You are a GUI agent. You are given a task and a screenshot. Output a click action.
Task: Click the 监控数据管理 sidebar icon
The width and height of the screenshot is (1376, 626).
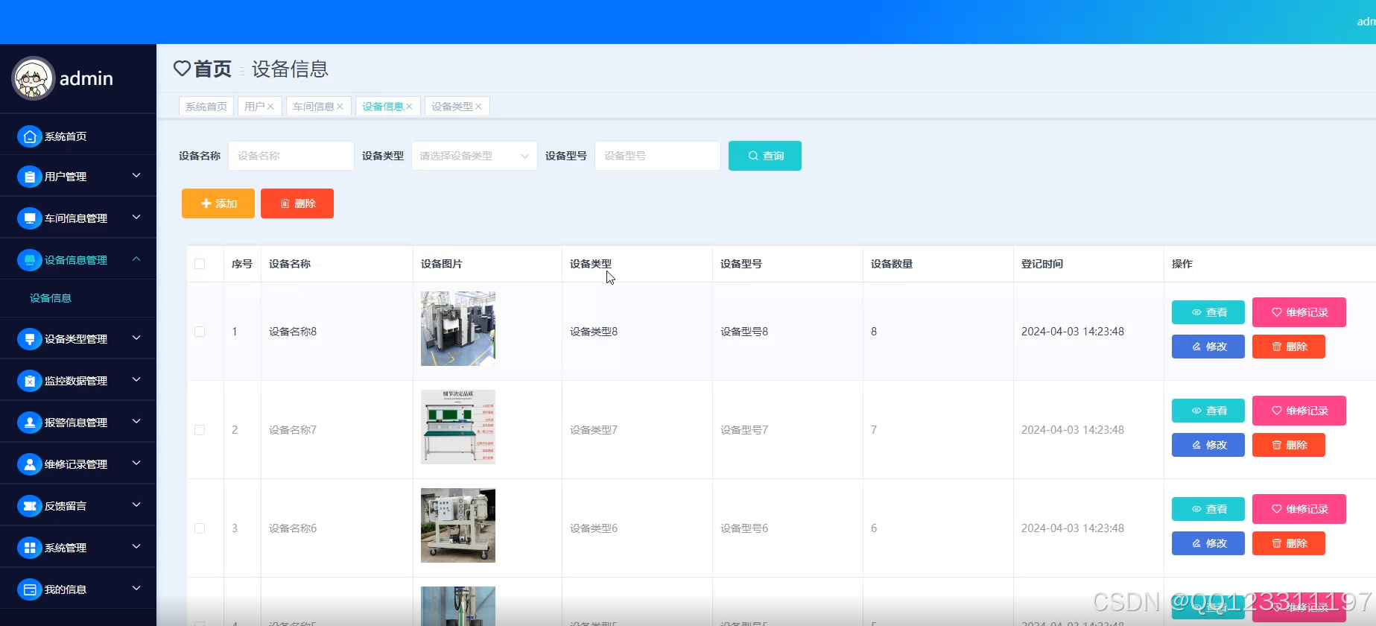tap(30, 381)
